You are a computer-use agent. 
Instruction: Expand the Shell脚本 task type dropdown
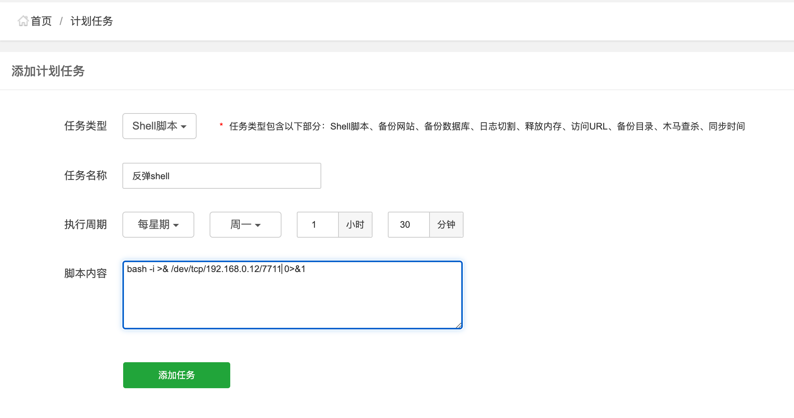pos(159,126)
